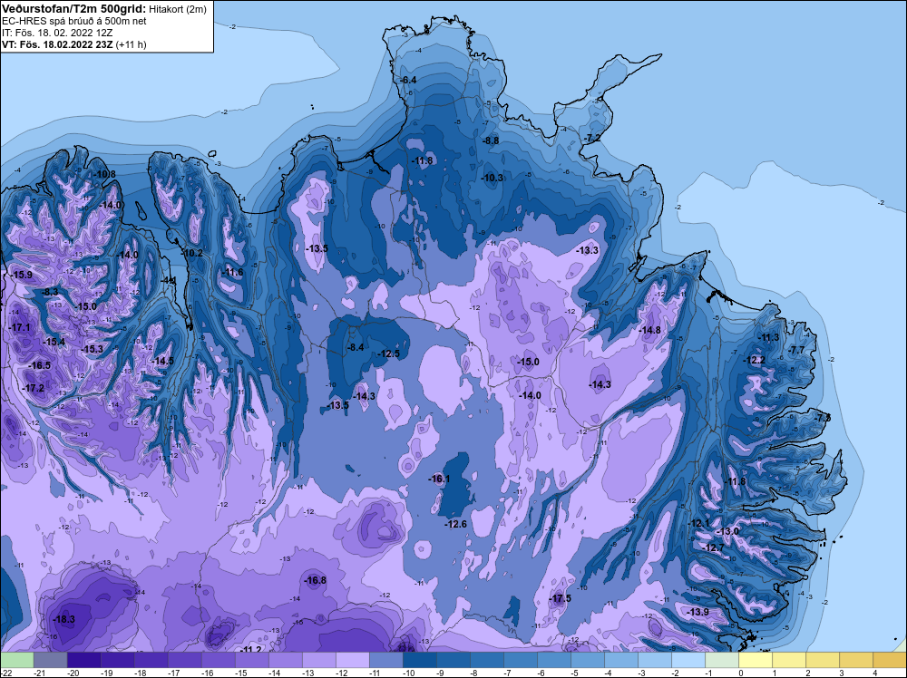
Task: Select the -12.1 temperature value
Action: [698, 523]
